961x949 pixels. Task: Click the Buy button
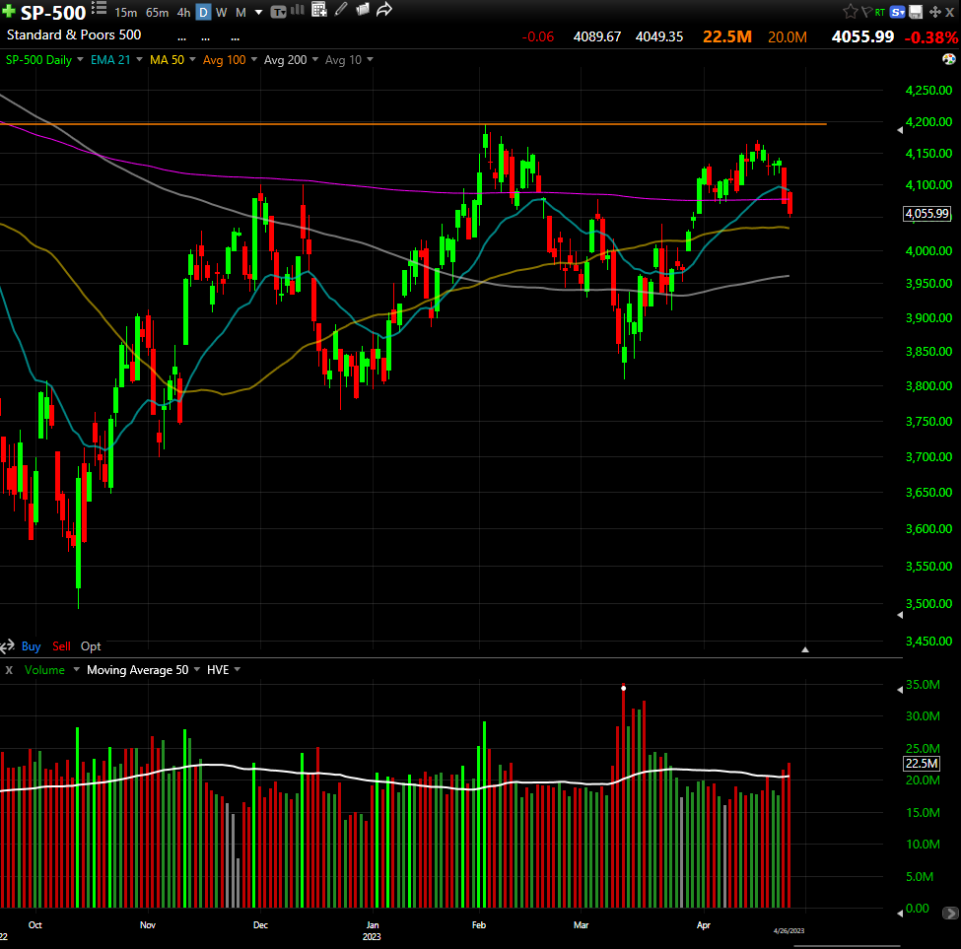32,646
